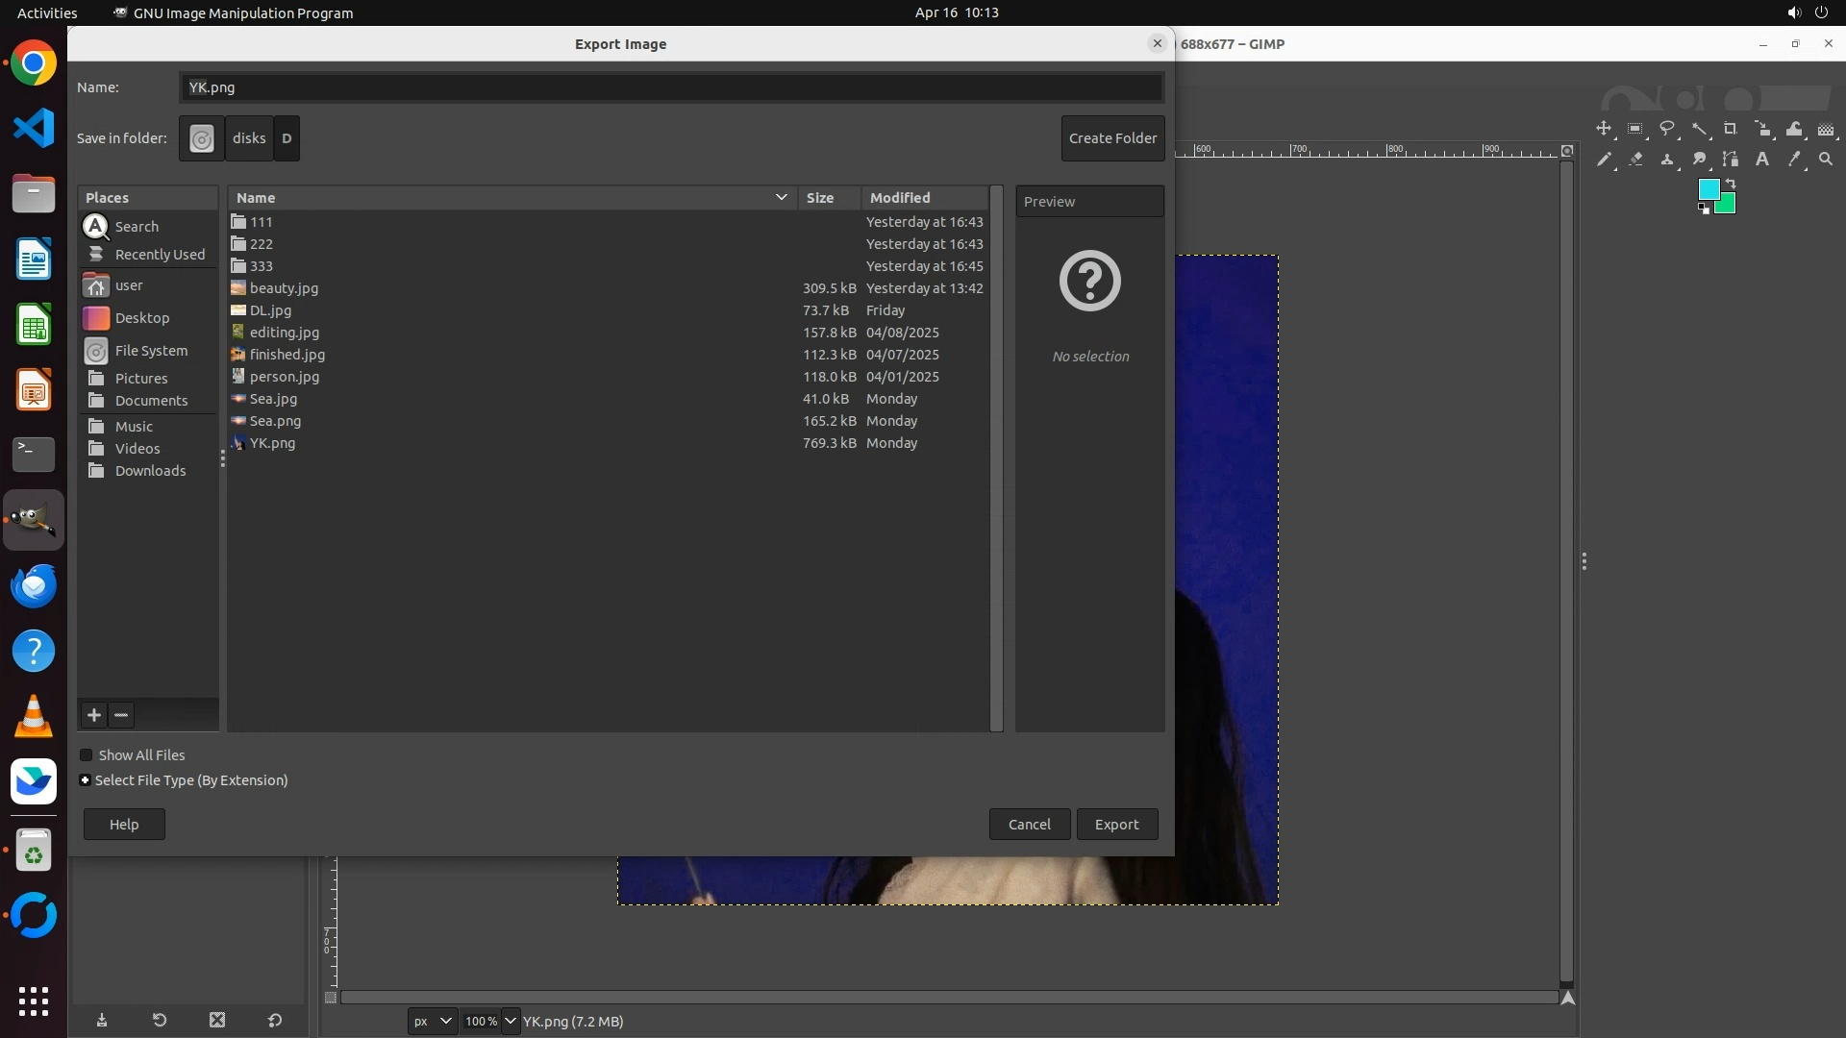Click the cyan foreground color swatch
Viewport: 1846px width, 1038px height.
point(1708,189)
